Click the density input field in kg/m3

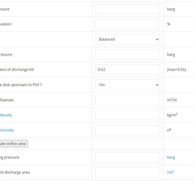tap(128, 115)
